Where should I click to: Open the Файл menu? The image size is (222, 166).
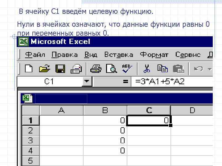[35, 55]
